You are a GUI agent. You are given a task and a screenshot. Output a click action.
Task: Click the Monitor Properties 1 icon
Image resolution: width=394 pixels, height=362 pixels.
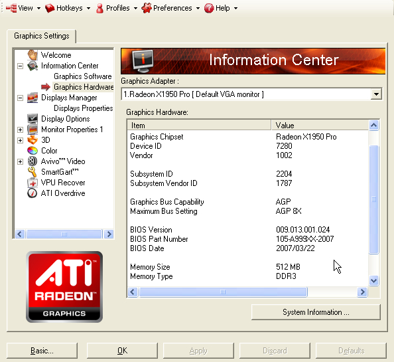click(33, 130)
